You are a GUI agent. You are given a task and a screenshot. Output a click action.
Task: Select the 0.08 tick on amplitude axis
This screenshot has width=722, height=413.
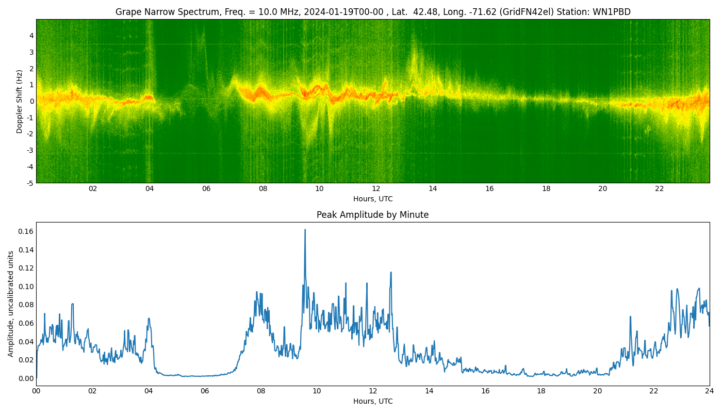click(x=26, y=305)
